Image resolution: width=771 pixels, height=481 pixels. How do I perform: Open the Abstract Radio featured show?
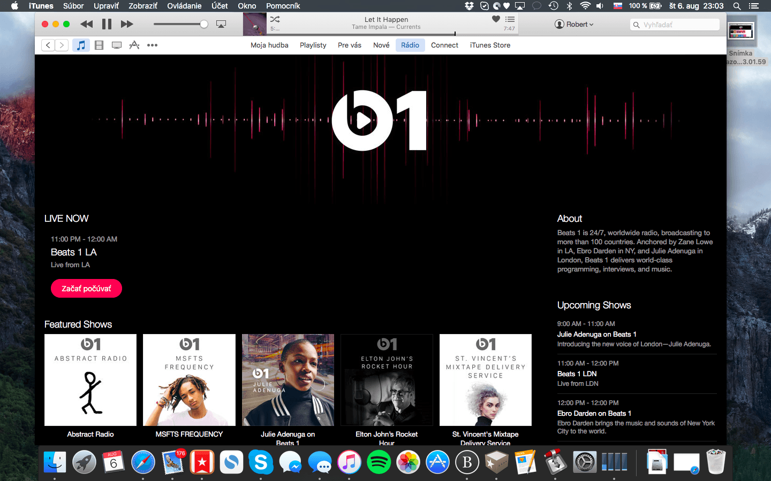tap(90, 380)
